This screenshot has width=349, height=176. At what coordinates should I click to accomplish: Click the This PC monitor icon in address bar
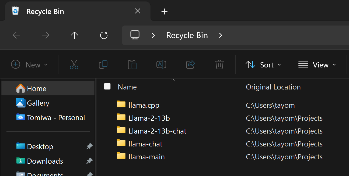(x=135, y=35)
